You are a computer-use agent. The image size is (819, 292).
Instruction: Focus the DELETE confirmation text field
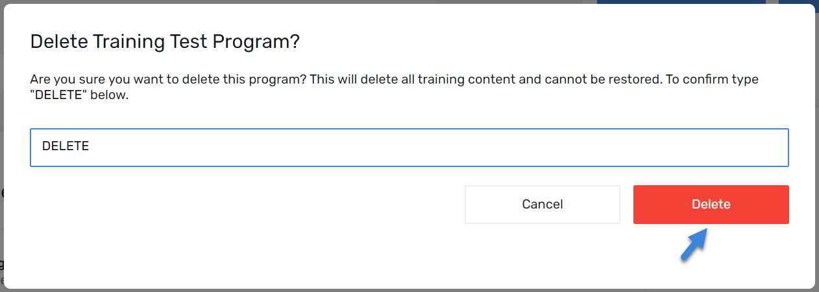[x=409, y=147]
